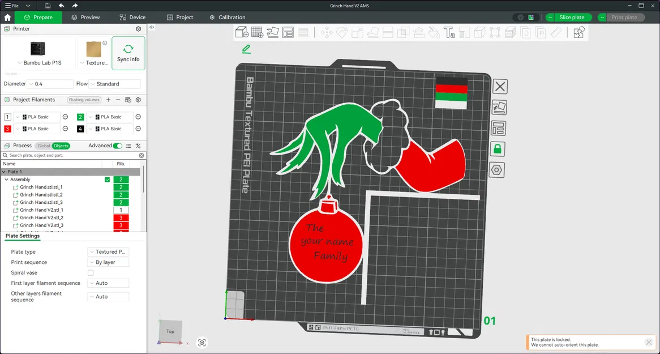Edit filament 2 preset icon
Screen dimensions: 660x354
(x=138, y=117)
